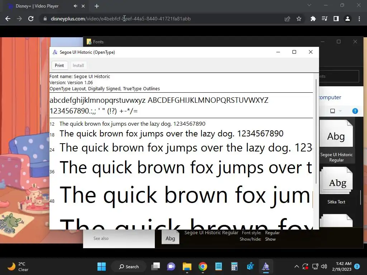This screenshot has width=367, height=275.
Task: Click the sync tray icon
Action: tap(305, 266)
